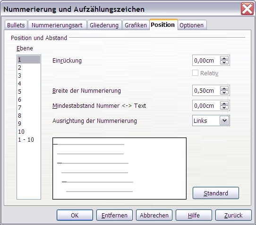Viewport: 256px width, 225px height.
Task: Click the Entfernen button
Action: (x=114, y=215)
